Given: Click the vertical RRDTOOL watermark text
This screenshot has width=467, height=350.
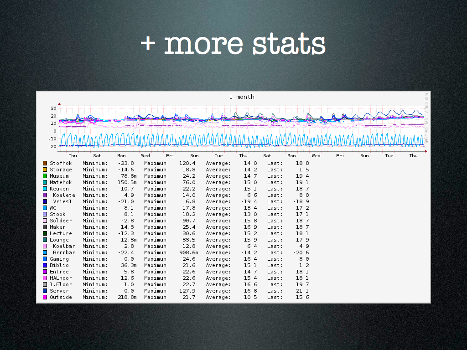Looking at the screenshot, I should (427, 118).
